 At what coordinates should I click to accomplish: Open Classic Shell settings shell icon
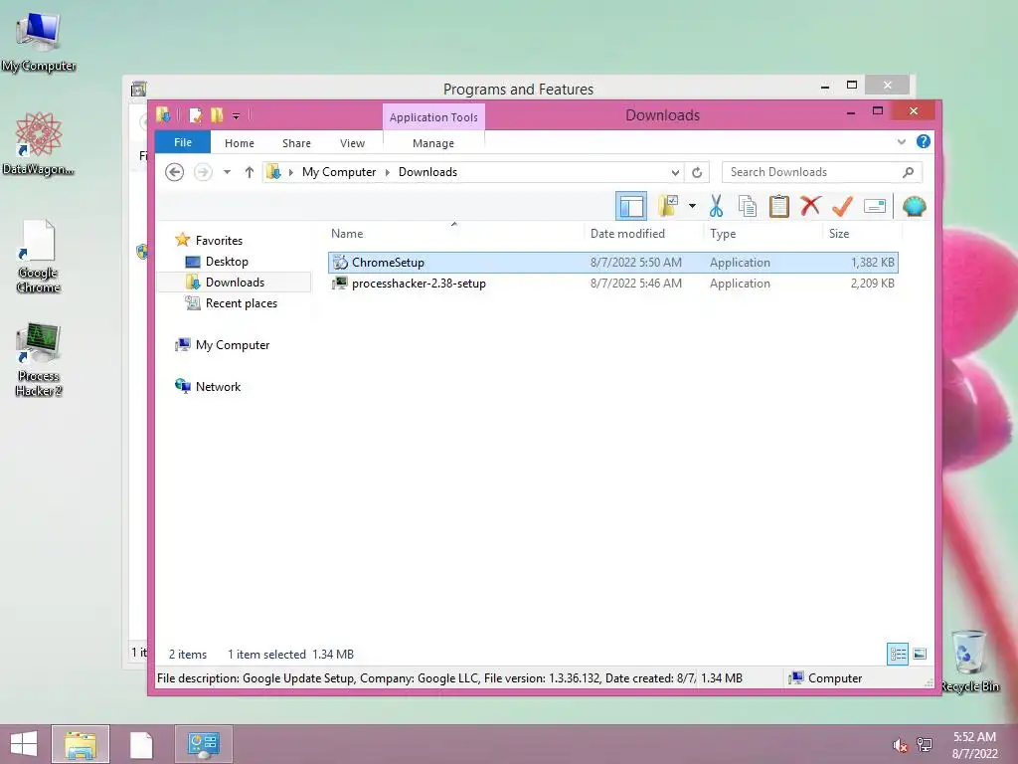(915, 207)
